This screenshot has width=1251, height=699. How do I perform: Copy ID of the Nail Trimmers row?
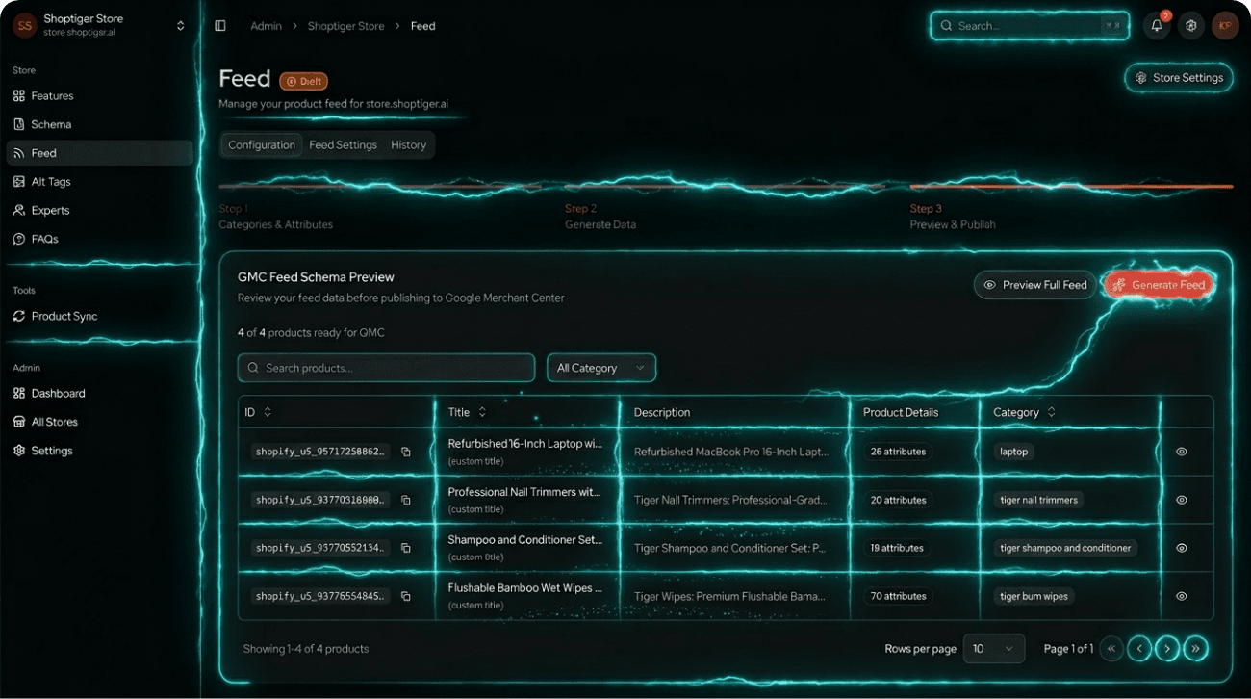tap(406, 500)
